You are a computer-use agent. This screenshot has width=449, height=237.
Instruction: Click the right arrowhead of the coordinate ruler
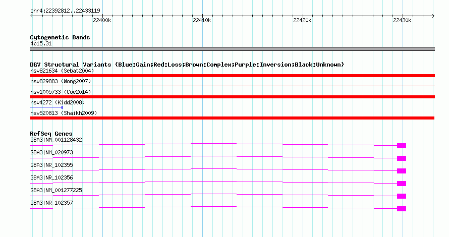point(433,16)
